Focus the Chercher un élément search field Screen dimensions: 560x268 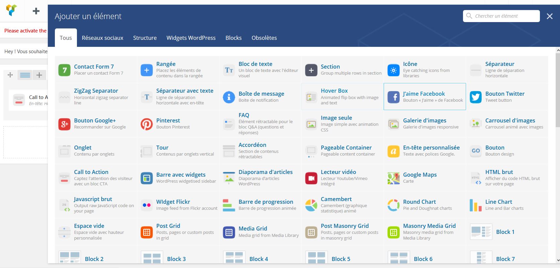(501, 16)
